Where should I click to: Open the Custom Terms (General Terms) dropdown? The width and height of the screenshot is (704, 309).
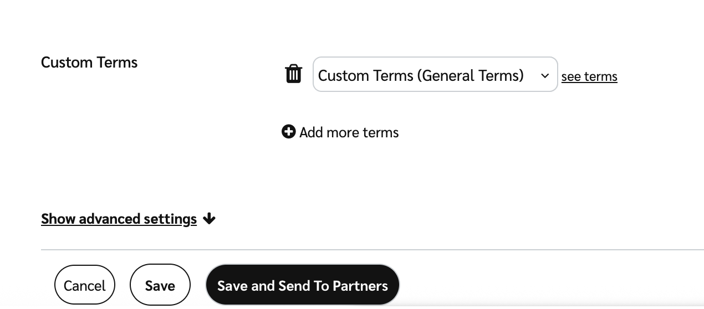(435, 74)
